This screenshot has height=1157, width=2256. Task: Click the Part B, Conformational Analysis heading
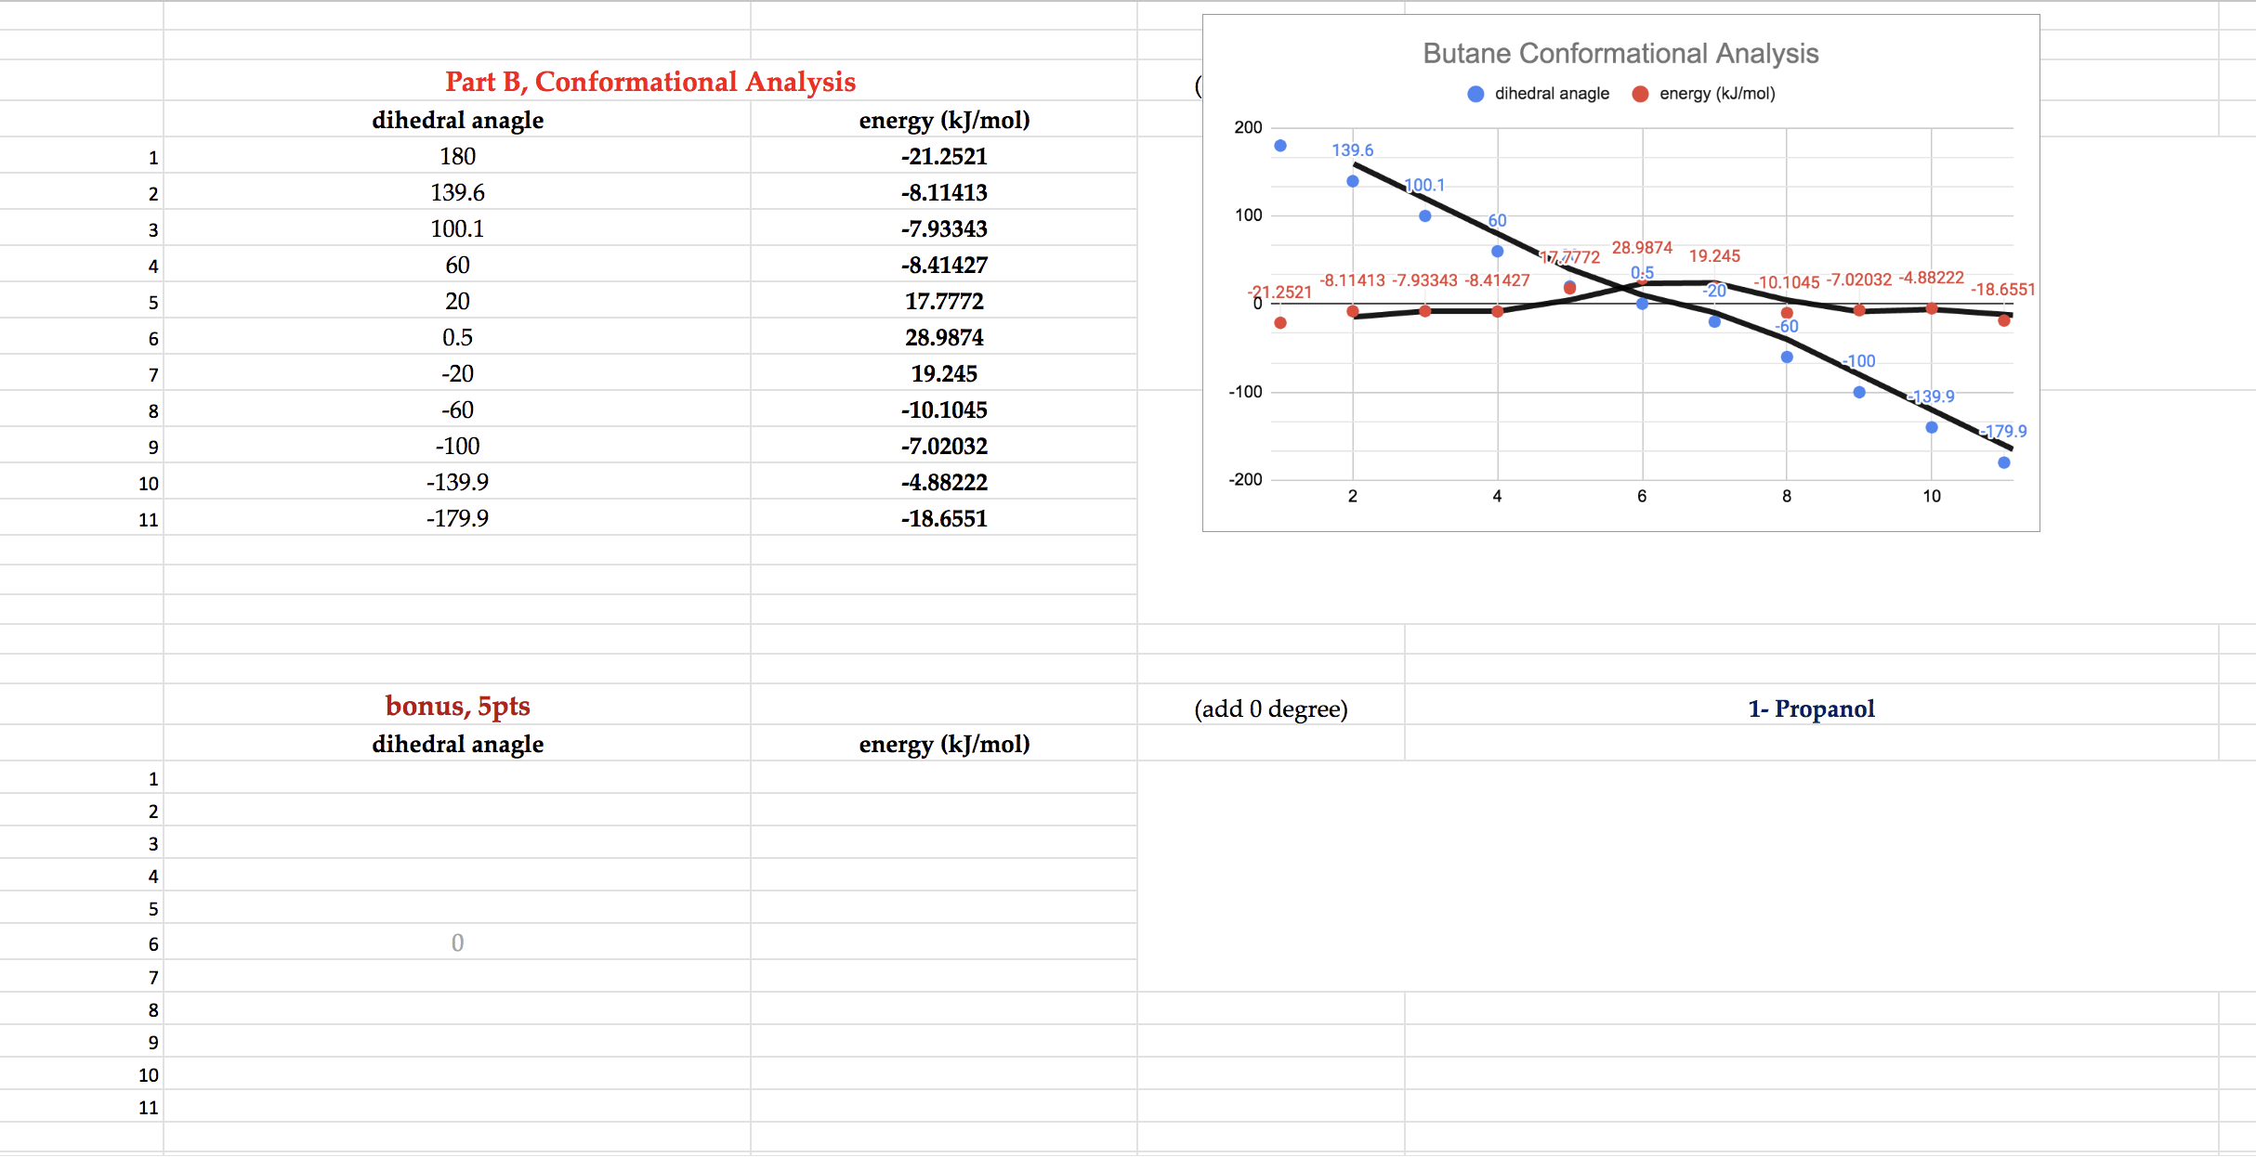pyautogui.click(x=649, y=82)
